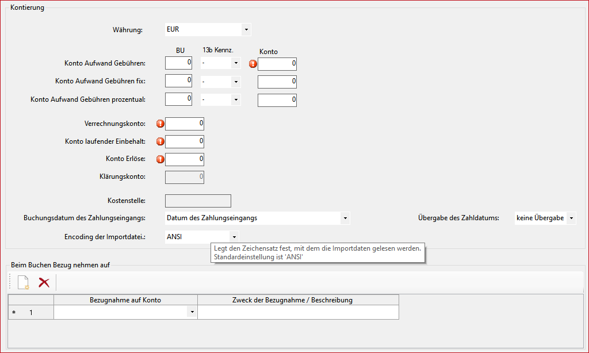This screenshot has width=589, height=353.
Task: Click the Kostenstelle input field
Action: [198, 201]
